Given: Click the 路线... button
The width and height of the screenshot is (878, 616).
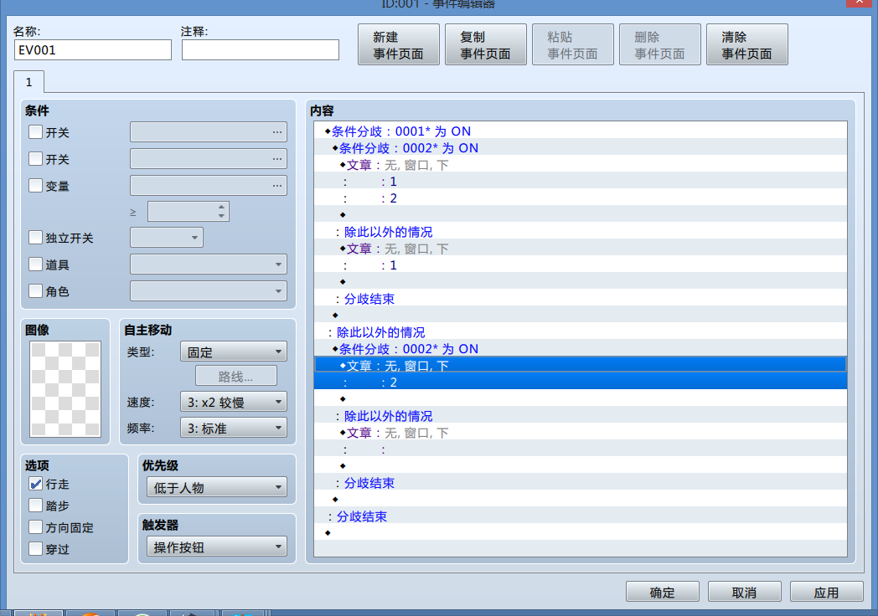Looking at the screenshot, I should (235, 376).
